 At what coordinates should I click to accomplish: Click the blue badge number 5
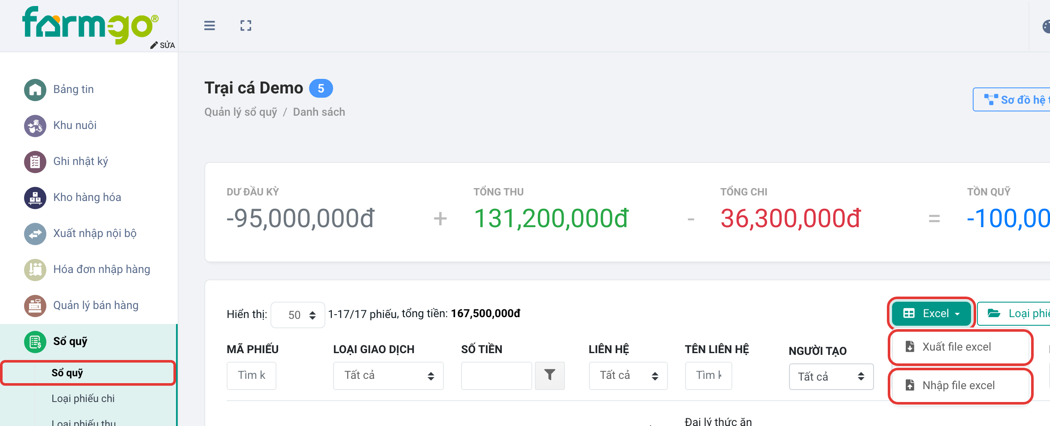point(321,88)
